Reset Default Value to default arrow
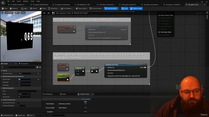 [38, 79]
